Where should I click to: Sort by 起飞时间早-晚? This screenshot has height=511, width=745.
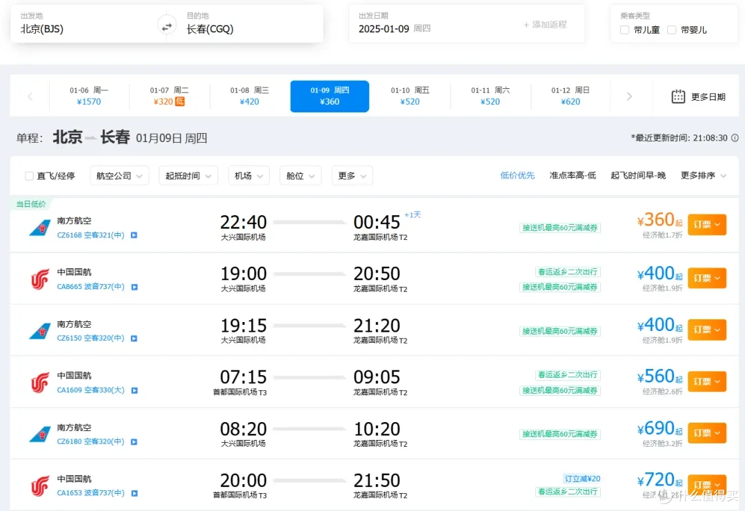tap(638, 176)
